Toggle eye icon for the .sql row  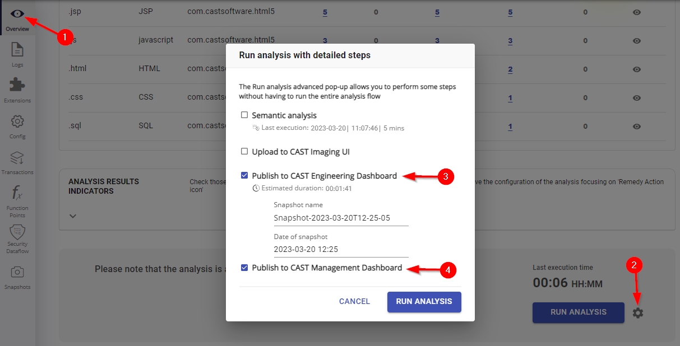(x=637, y=127)
